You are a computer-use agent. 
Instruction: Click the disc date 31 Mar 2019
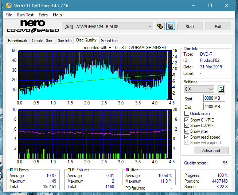click(211, 67)
